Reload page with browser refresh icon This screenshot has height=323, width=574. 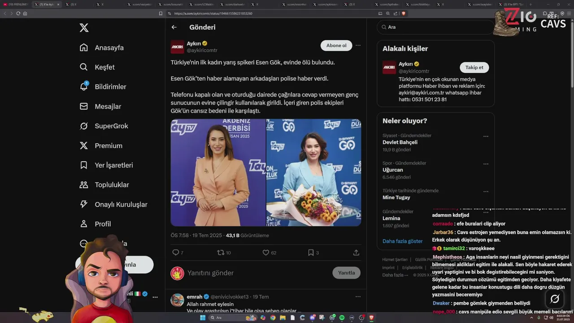(x=18, y=13)
